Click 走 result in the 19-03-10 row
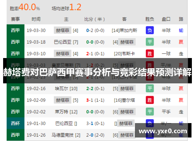 [x=181, y=54]
